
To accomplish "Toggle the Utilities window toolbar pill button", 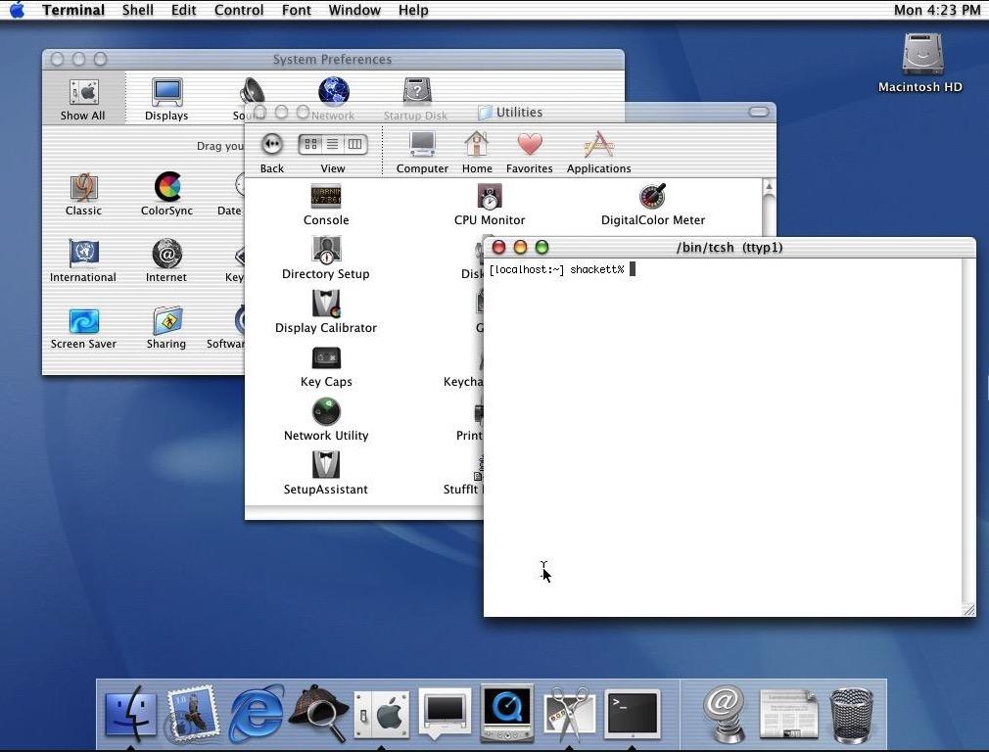I will pos(759,112).
